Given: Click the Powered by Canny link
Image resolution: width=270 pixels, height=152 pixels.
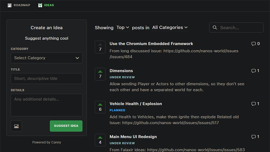Looking at the screenshot, I should coord(47,142).
